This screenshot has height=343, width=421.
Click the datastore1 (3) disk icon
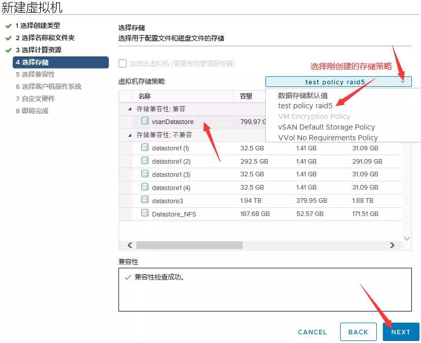(x=145, y=174)
